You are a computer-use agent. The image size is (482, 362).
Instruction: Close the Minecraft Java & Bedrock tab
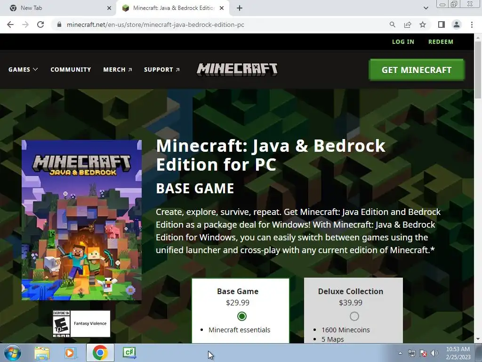tap(222, 8)
